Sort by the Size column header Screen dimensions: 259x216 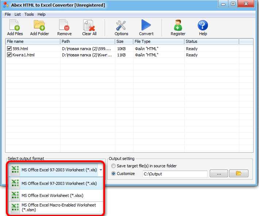[x=124, y=41]
